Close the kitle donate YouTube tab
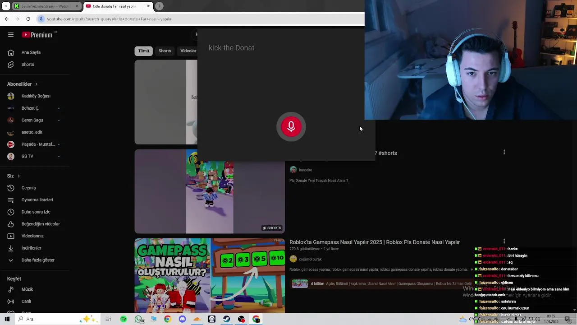The width and height of the screenshot is (577, 325). coord(148,6)
